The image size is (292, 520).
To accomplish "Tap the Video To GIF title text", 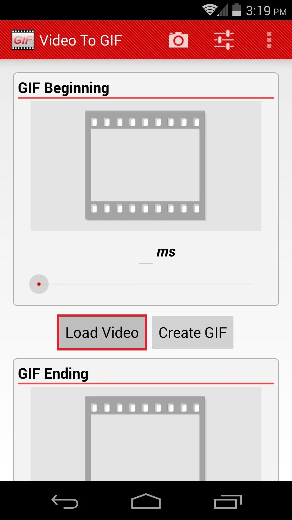I will tap(81, 40).
